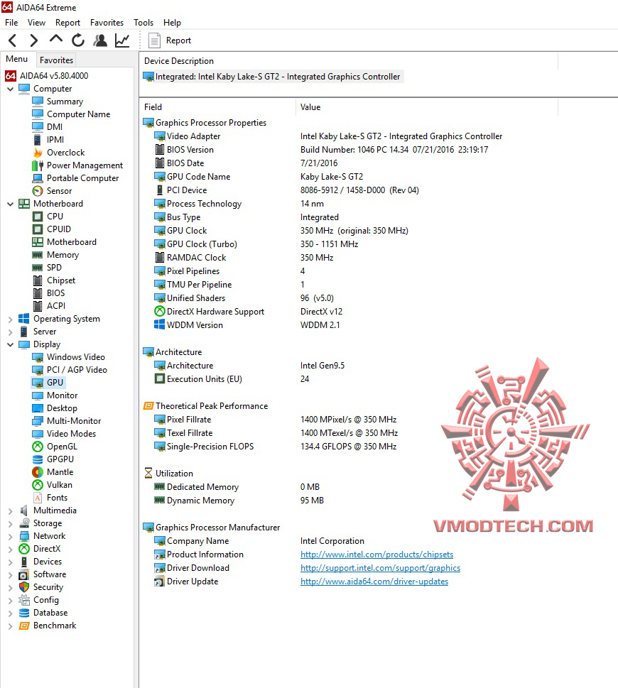Collapse the Display tree node
Screen dimensions: 618x688
[x=11, y=345]
